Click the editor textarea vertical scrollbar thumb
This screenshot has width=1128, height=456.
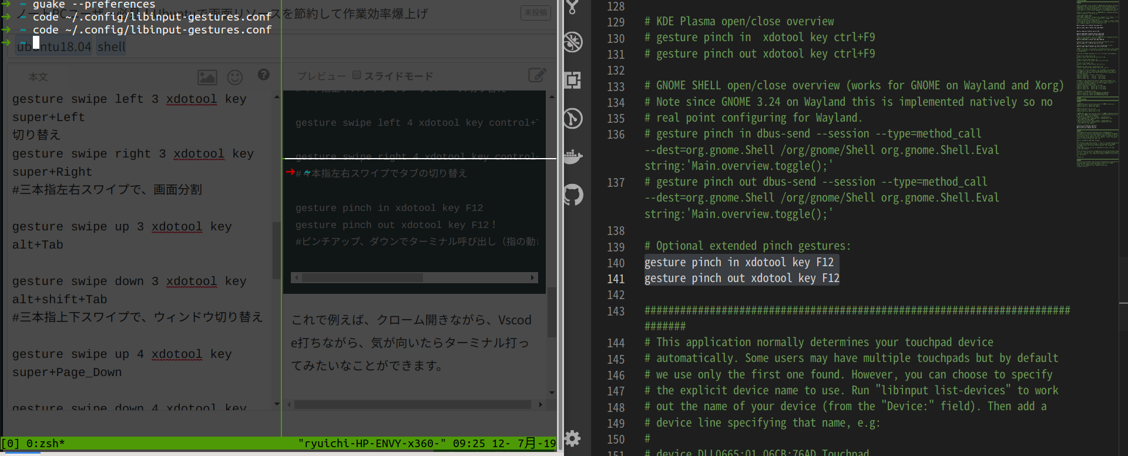276,250
